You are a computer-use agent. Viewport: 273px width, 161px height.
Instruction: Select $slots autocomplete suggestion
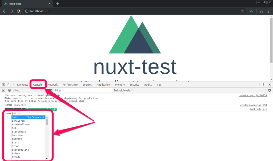click(x=28, y=154)
